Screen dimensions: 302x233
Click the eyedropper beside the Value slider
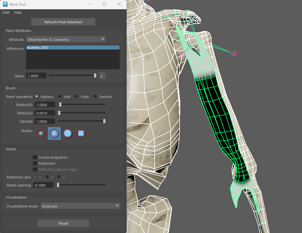pos(102,76)
